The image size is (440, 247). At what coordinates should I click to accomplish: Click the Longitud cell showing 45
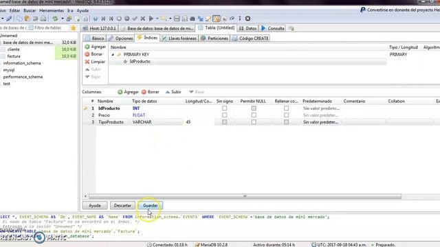[199, 122]
